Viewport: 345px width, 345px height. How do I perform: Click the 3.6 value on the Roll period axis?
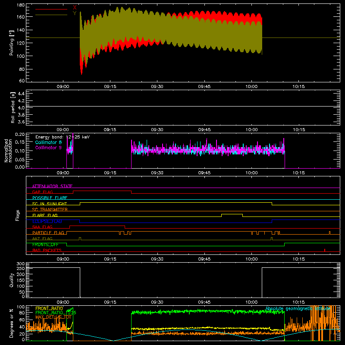click(x=21, y=122)
